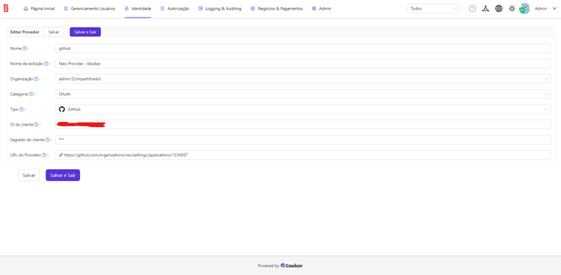Focus the ID do cliente input

point(303,125)
